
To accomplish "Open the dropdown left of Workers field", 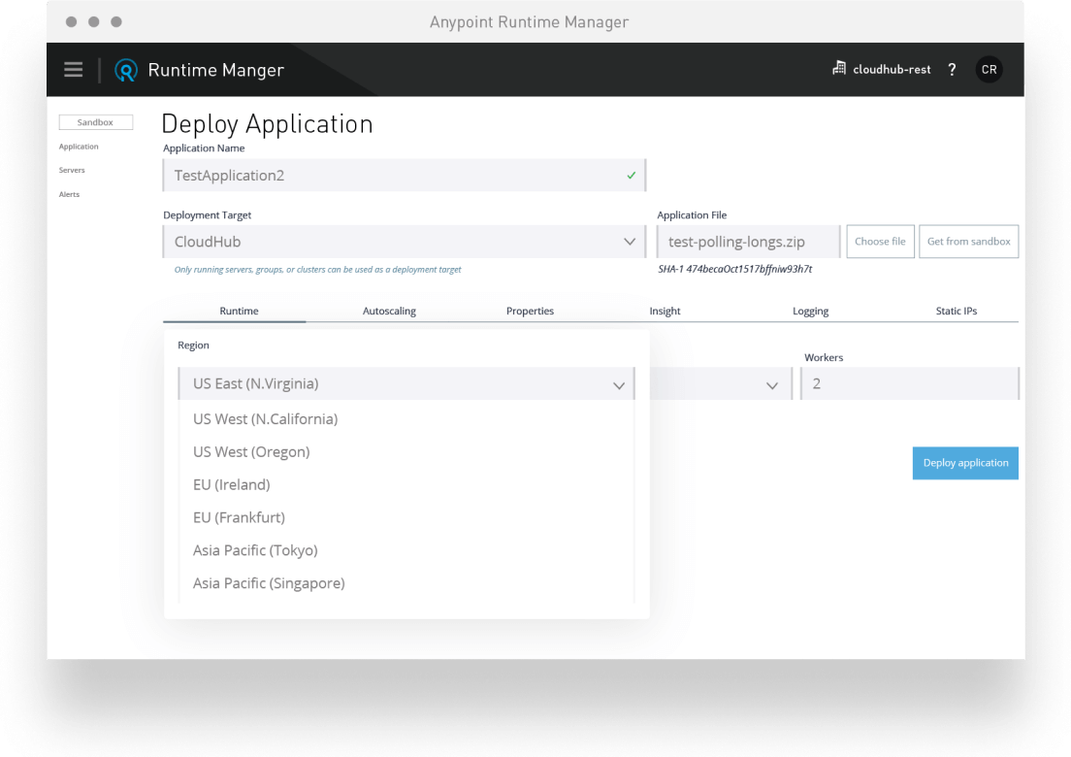I will tap(721, 384).
